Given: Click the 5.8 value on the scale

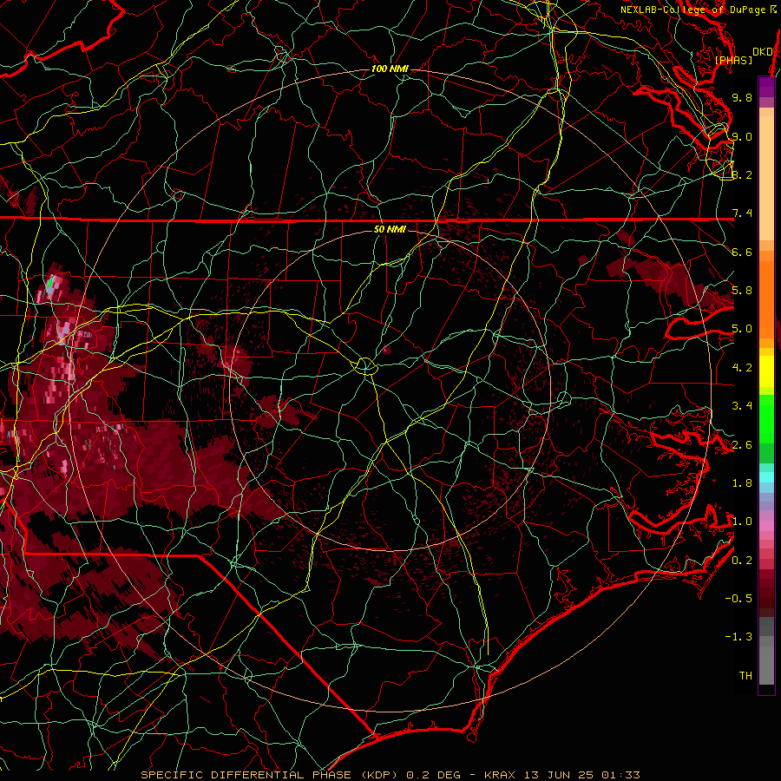Looking at the screenshot, I should 742,291.
